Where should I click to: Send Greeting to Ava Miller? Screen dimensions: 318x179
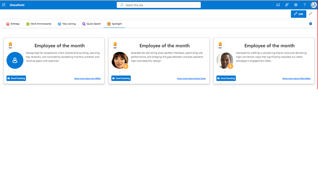tap(16, 78)
